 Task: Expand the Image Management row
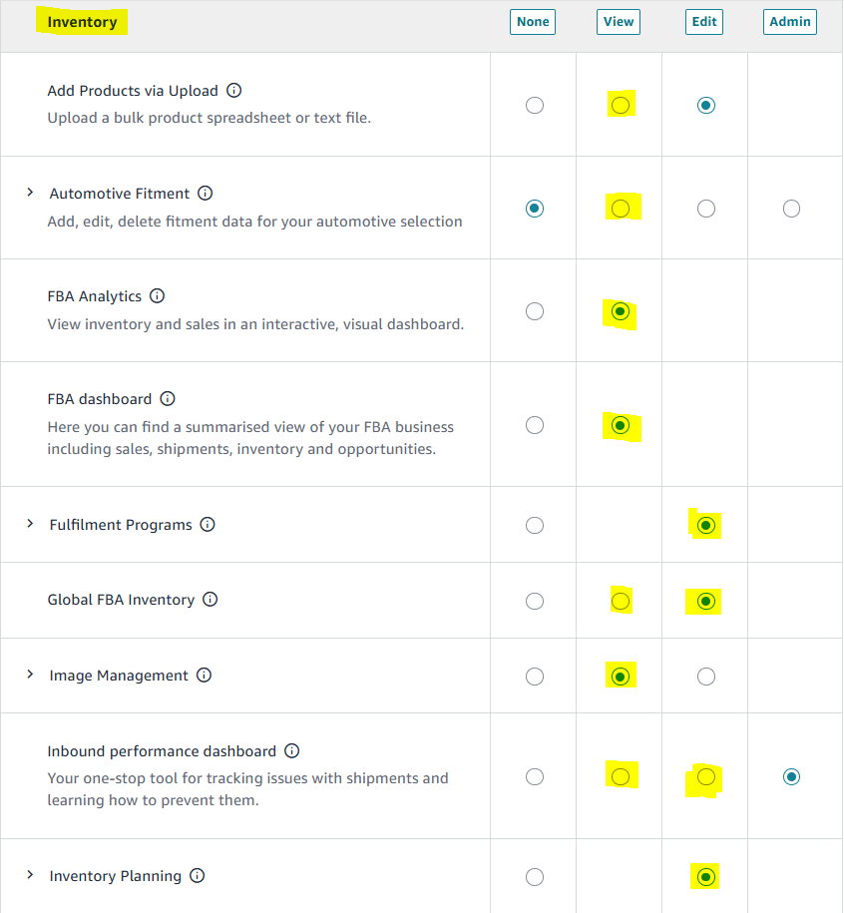[30, 675]
